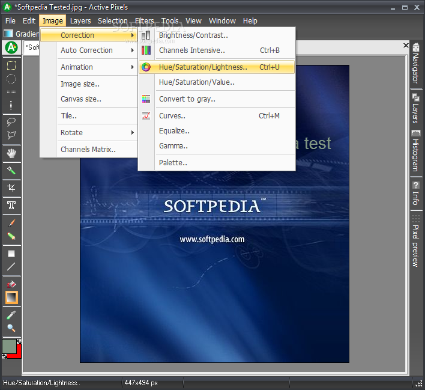425x390 pixels.
Task: Select the magic wand tool
Action: tap(11, 171)
